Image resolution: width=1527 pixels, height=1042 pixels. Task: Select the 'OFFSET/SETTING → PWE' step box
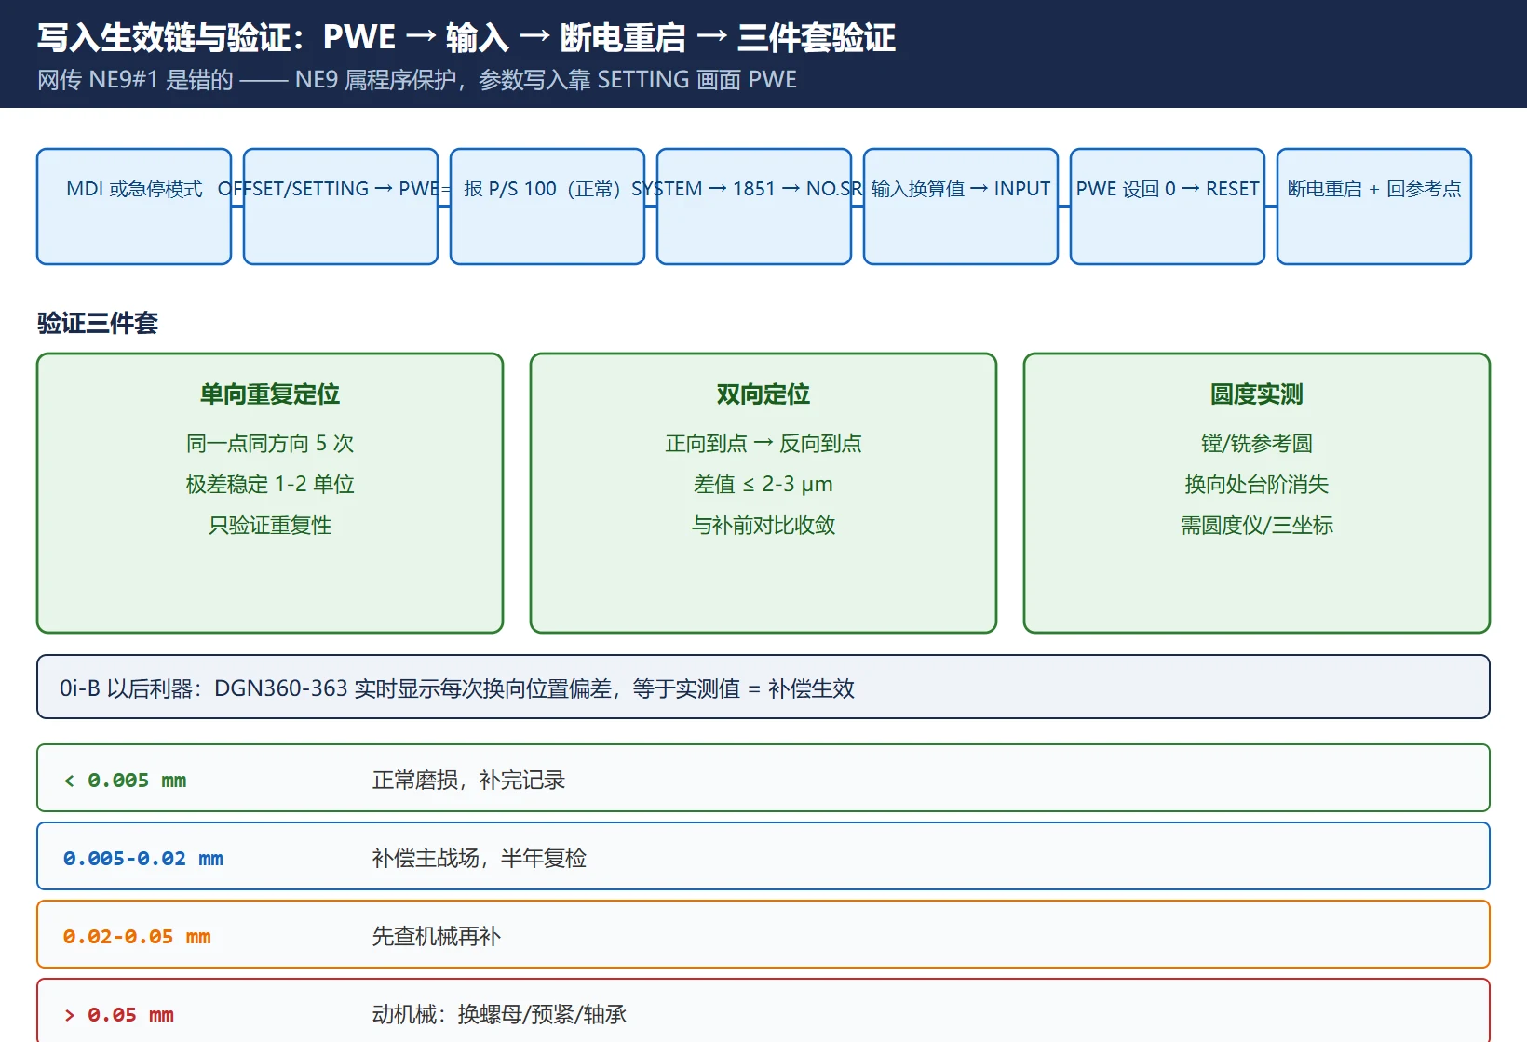point(341,207)
